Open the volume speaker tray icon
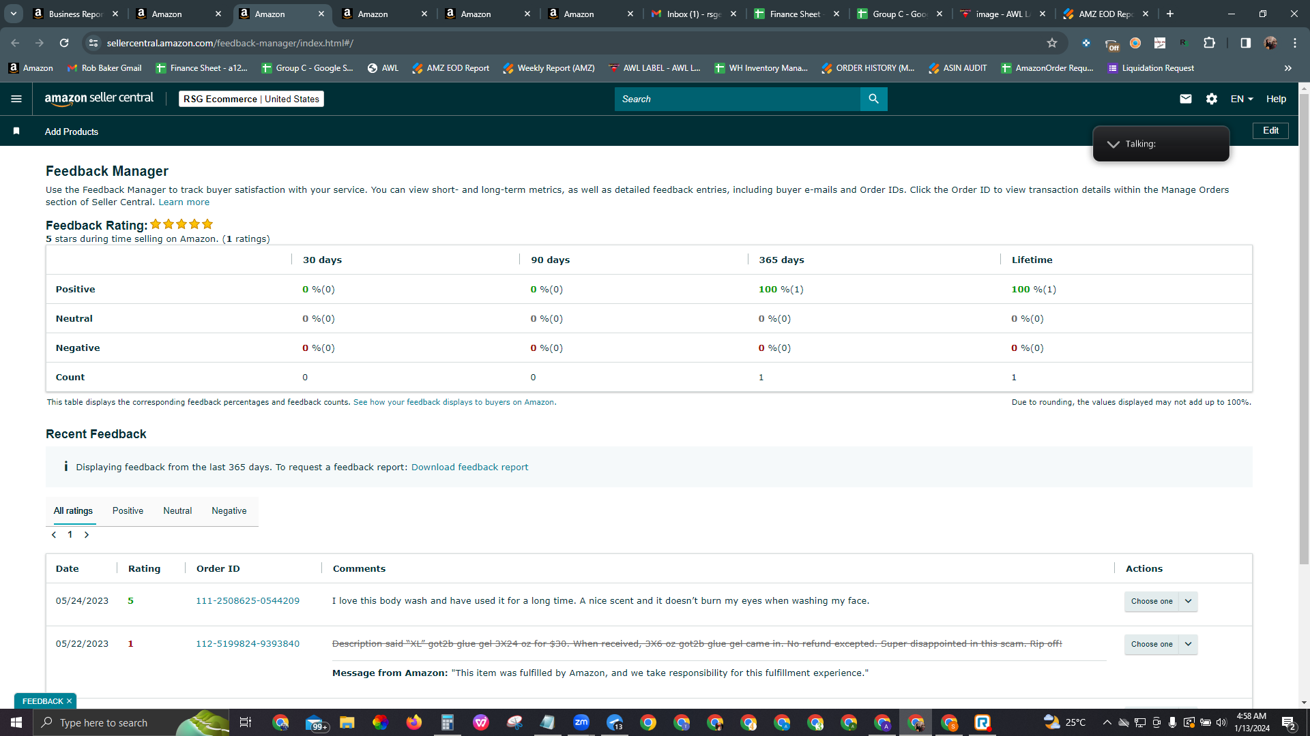The image size is (1310, 736). 1221,722
